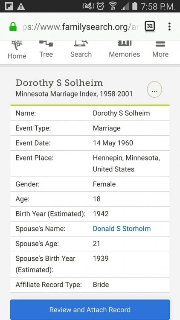Open the Tree navigation icon
The width and height of the screenshot is (180, 320).
[46, 43]
